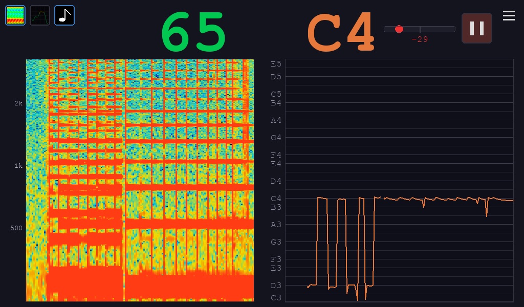Click the A4 label on pitch graph

click(276, 121)
